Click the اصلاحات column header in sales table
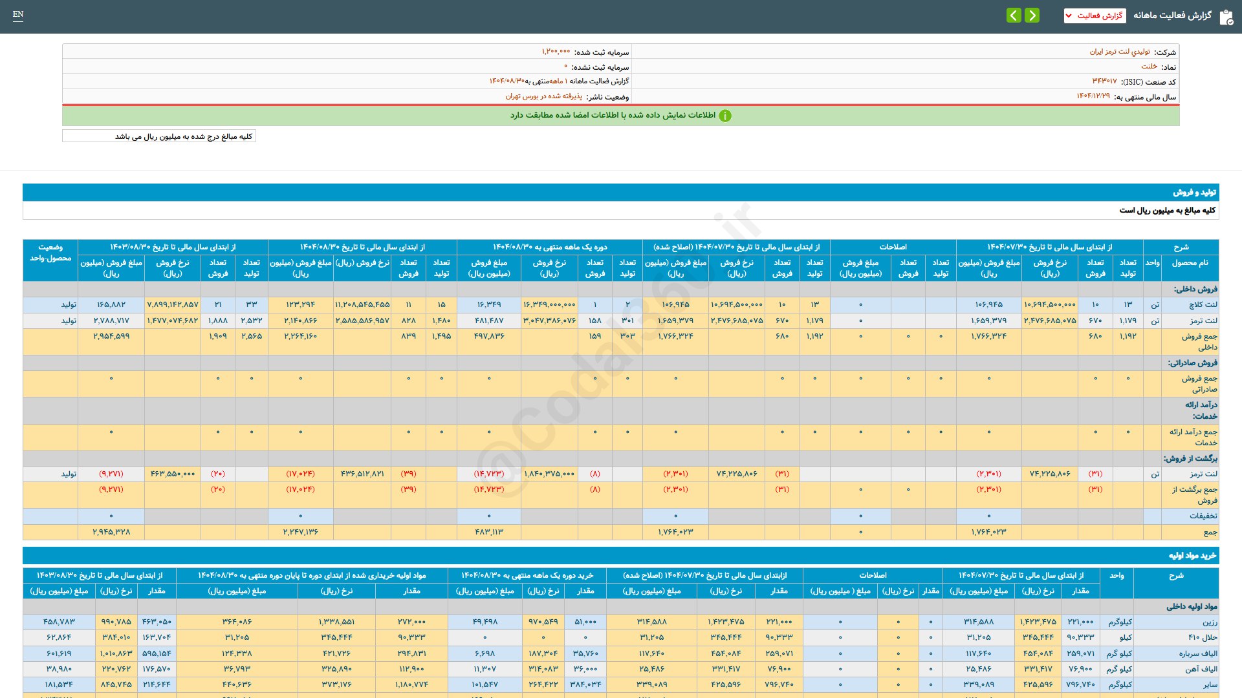The width and height of the screenshot is (1242, 698). [x=893, y=247]
